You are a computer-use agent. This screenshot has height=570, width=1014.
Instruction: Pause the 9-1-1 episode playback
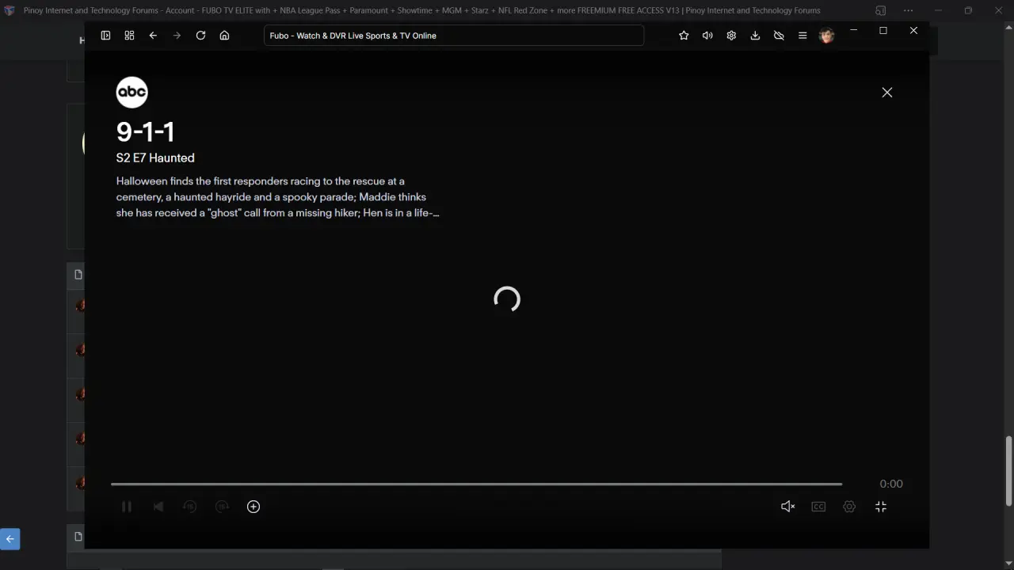pyautogui.click(x=127, y=507)
